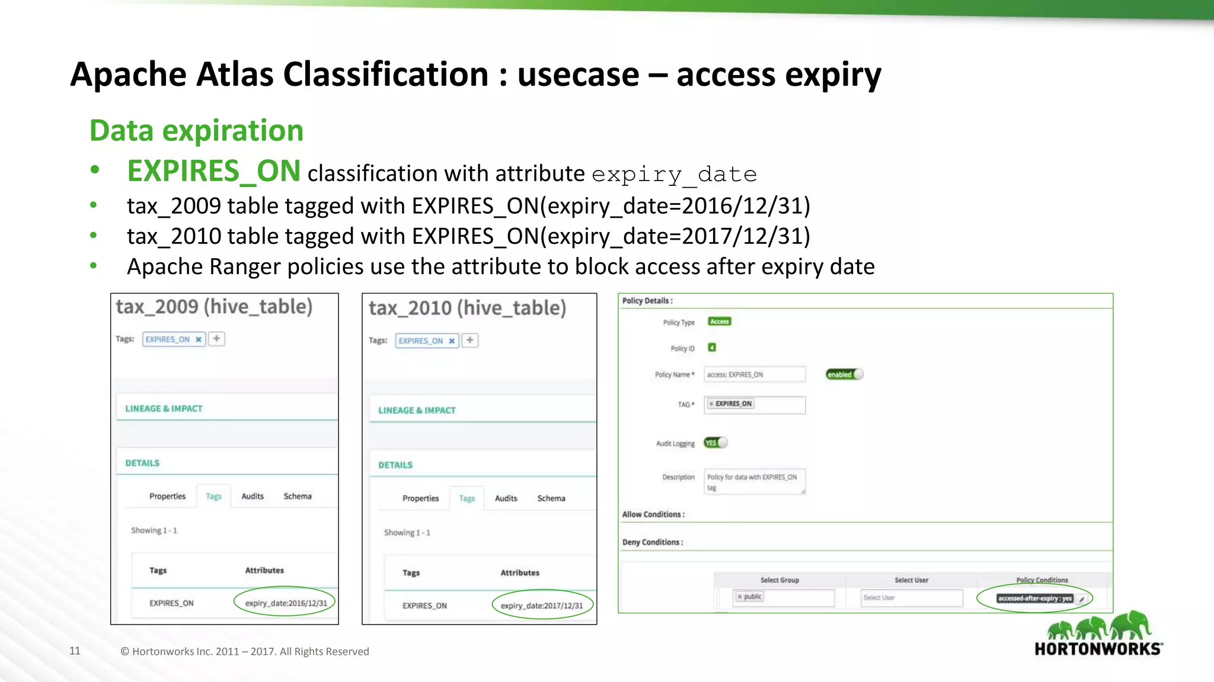The image size is (1214, 682).
Task: Click the Policy Name input field
Action: 754,375
